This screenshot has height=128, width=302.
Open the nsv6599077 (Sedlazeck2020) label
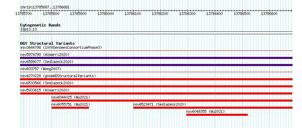pyautogui.click(x=47, y=62)
